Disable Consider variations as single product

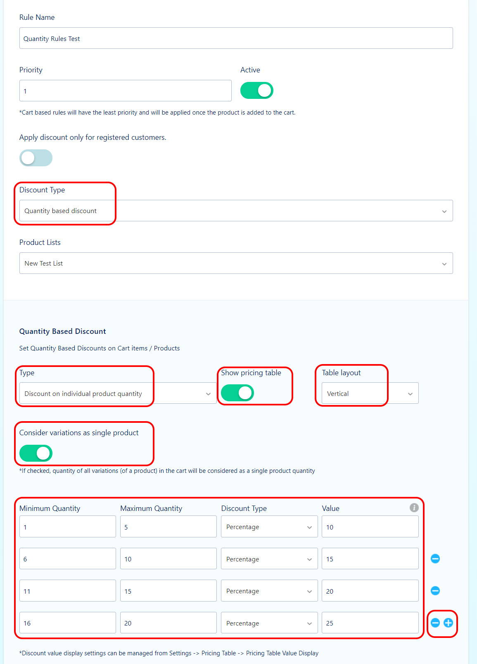click(36, 453)
